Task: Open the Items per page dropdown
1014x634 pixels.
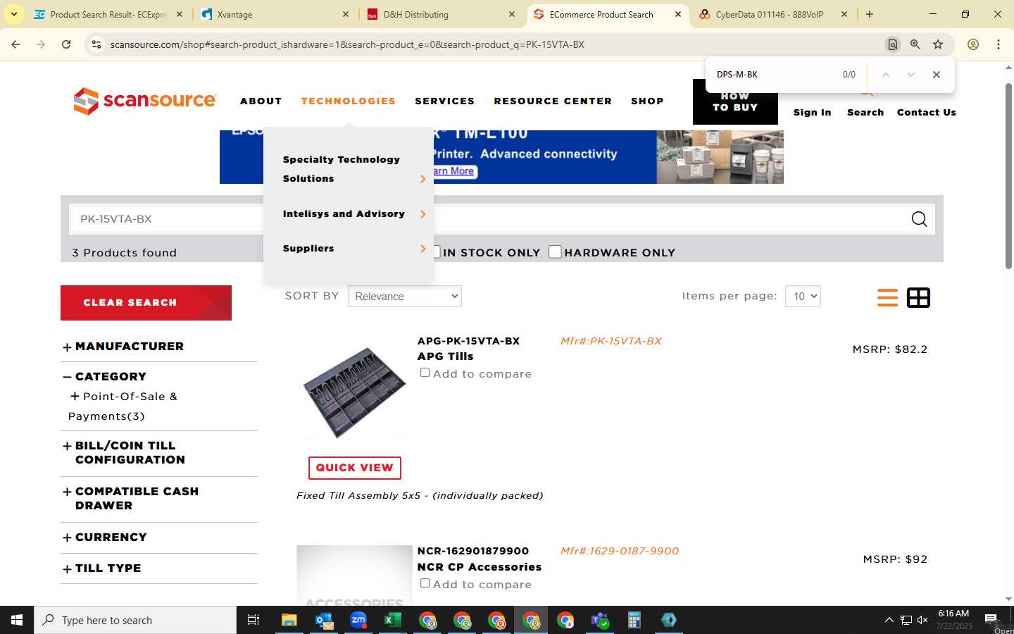Action: click(x=803, y=297)
